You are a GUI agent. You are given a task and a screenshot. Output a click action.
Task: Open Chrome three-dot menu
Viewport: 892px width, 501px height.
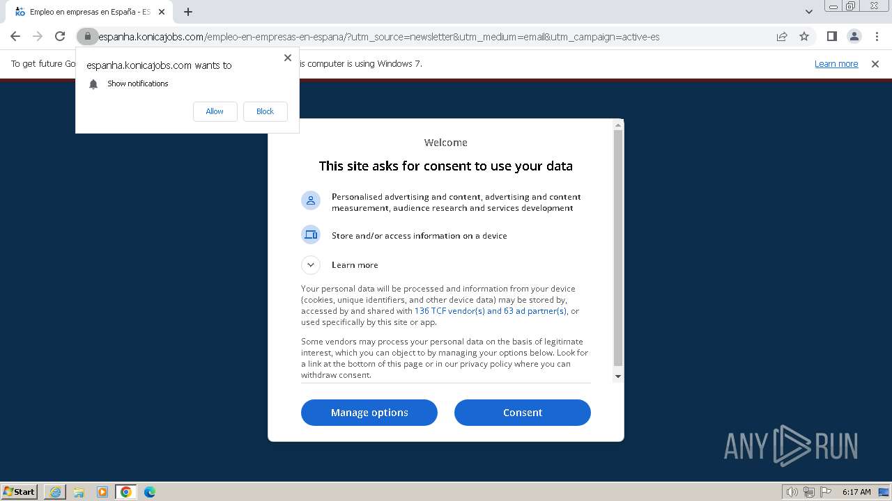(877, 36)
